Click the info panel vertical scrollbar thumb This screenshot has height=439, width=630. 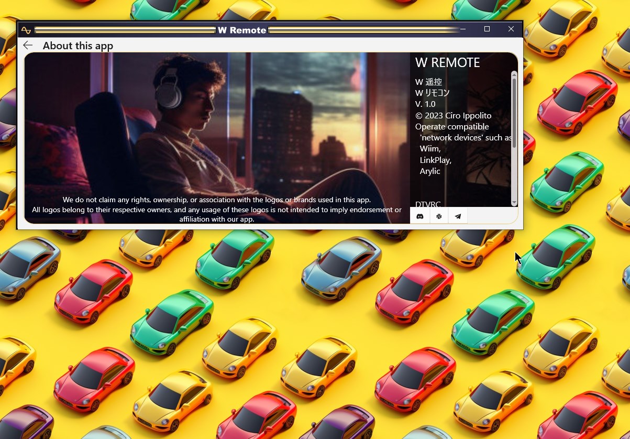(x=514, y=113)
